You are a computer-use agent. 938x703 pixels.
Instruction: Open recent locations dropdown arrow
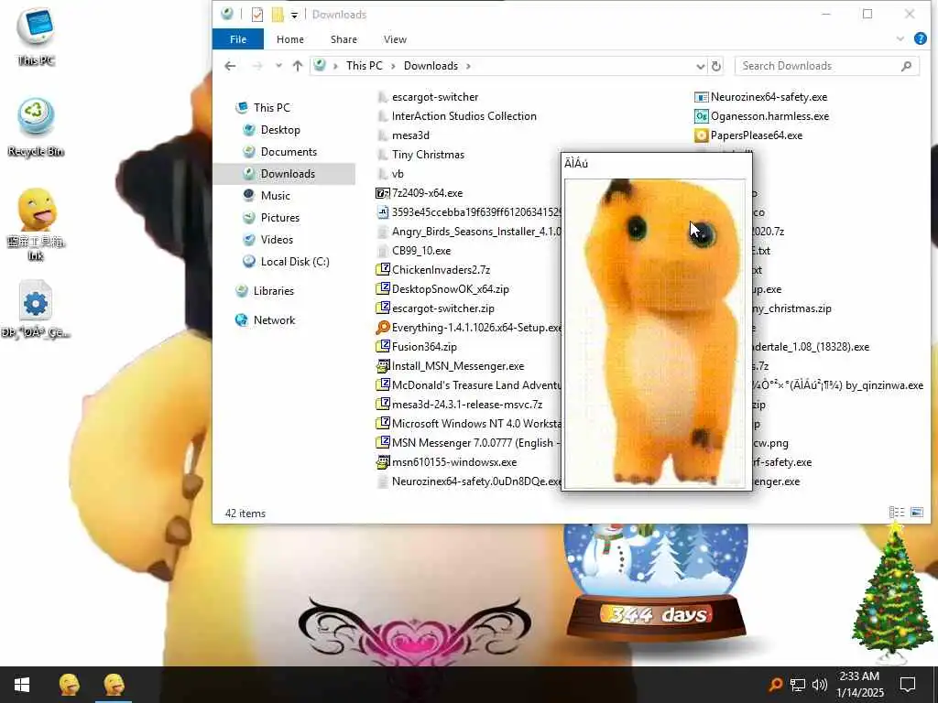[x=278, y=66]
